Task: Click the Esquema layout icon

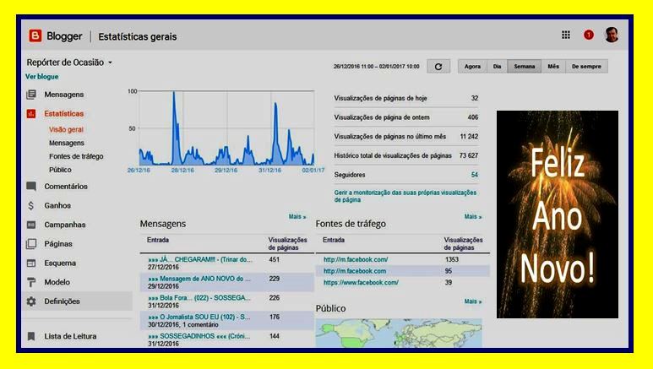Action: [x=31, y=263]
